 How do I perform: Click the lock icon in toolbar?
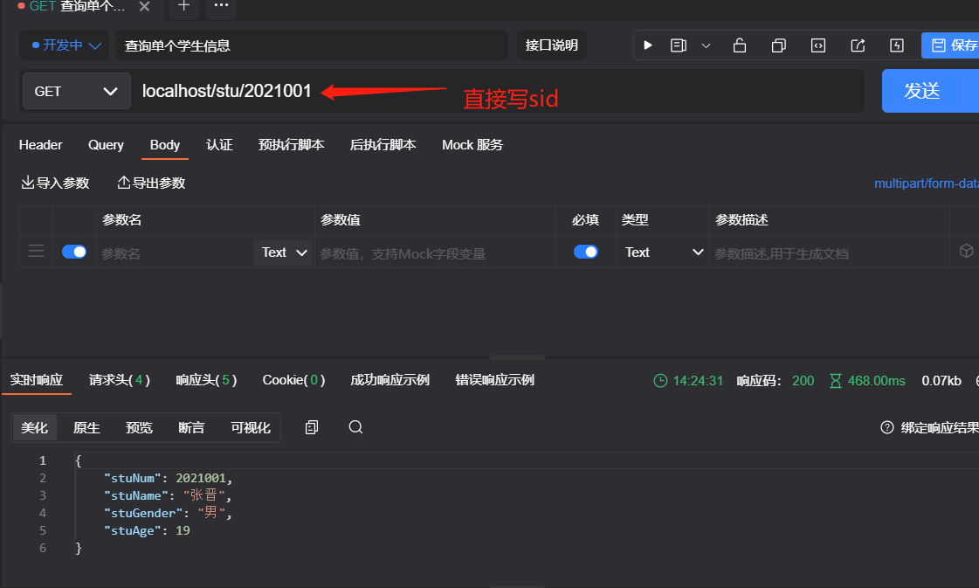coord(739,45)
